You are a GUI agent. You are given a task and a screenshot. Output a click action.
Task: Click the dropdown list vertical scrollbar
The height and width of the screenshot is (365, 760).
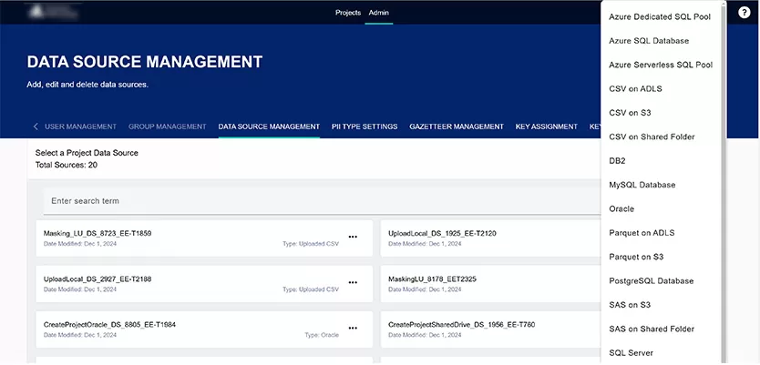(x=724, y=182)
